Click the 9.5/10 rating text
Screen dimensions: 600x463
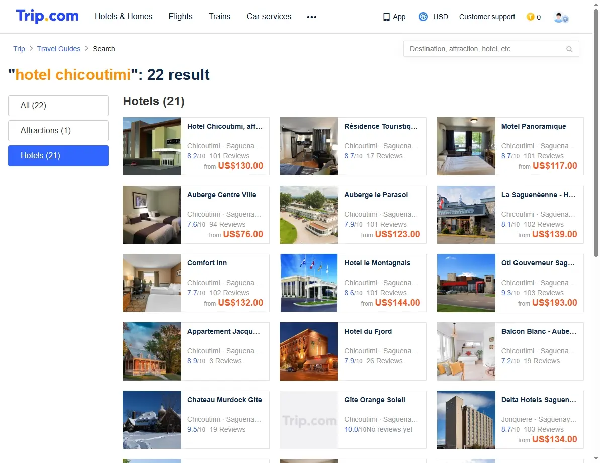point(196,430)
